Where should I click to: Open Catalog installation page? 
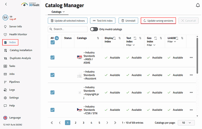(x=18, y=50)
